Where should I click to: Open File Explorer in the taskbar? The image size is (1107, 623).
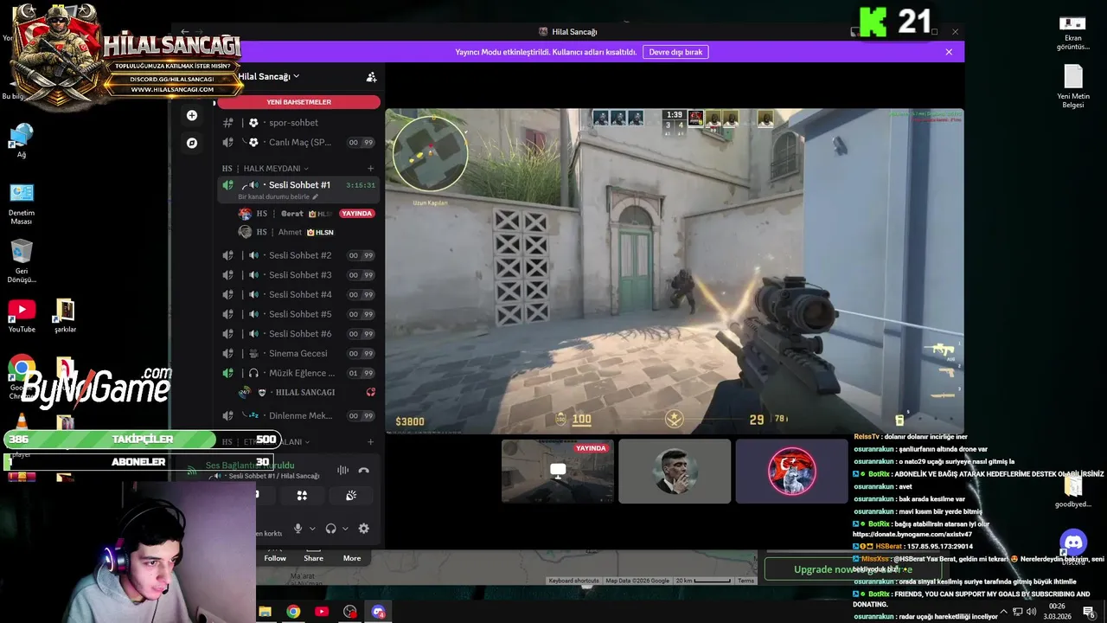pos(265,612)
